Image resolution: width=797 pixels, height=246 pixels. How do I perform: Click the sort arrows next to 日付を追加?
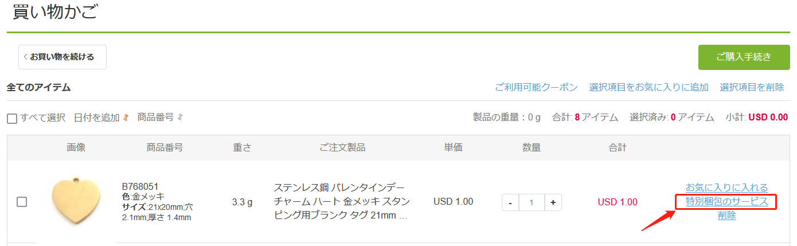point(126,118)
